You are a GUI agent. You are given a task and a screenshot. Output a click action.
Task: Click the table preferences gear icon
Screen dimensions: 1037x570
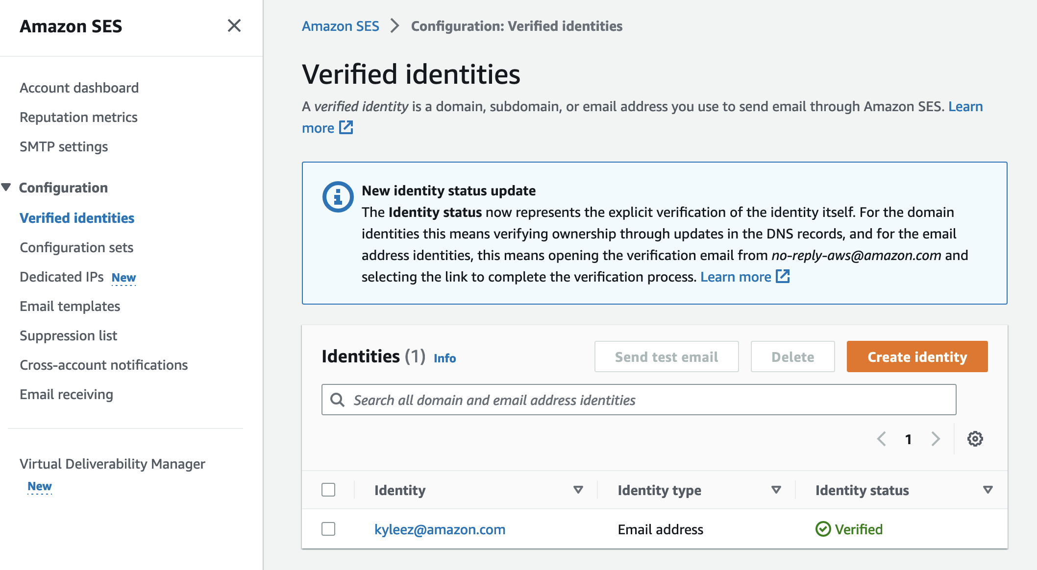(x=975, y=439)
